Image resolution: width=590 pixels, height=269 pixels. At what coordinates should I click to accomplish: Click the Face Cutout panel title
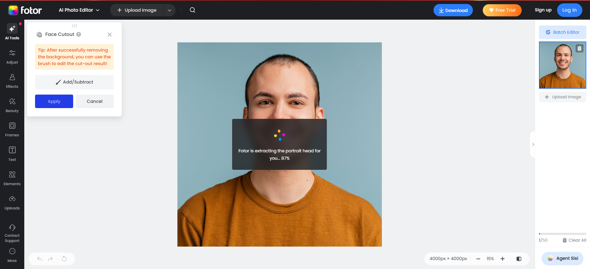60,34
